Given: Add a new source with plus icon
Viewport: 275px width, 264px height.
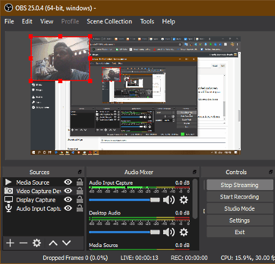Looking at the screenshot, I should pyautogui.click(x=10, y=243).
